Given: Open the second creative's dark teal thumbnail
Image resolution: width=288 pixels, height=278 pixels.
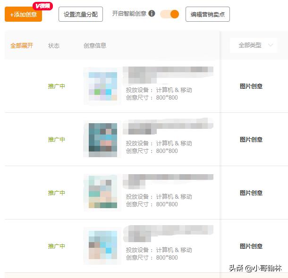Looking at the screenshot, I should point(103,140).
